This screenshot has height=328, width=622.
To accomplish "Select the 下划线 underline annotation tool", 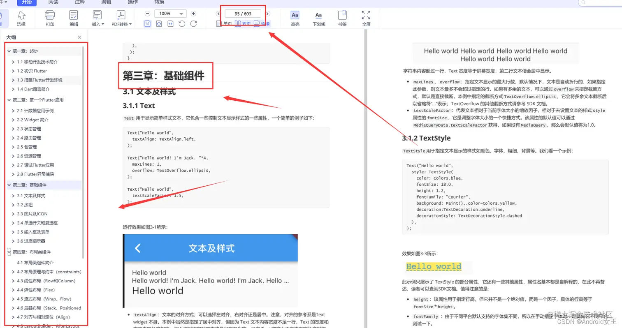I will (318, 18).
